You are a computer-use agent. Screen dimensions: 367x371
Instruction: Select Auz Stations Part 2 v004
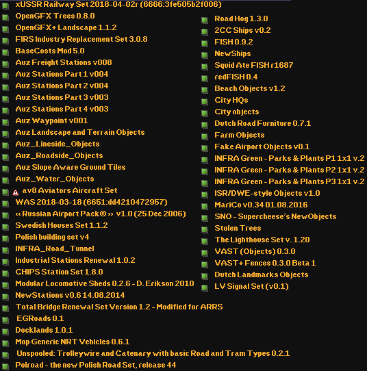(x=62, y=86)
